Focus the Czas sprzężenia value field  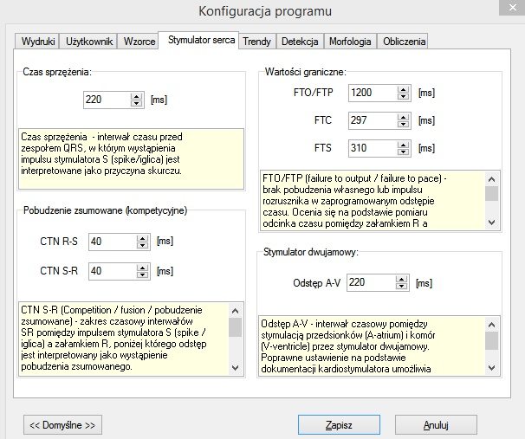[x=105, y=100]
